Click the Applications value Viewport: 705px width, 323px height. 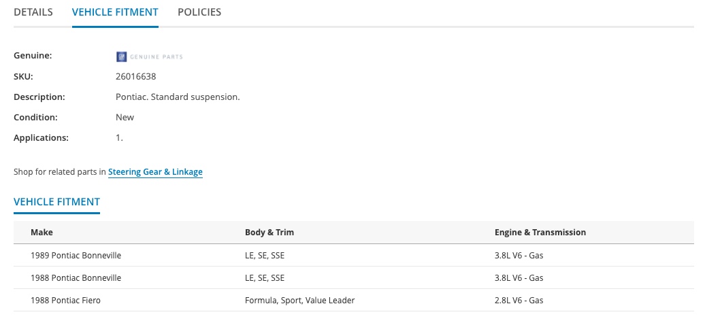click(119, 138)
